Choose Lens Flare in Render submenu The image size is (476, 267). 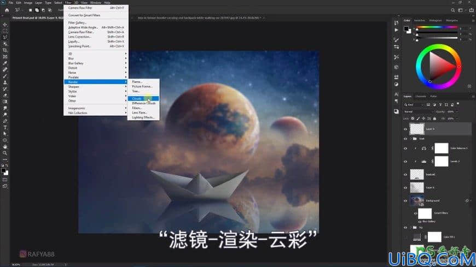point(143,112)
